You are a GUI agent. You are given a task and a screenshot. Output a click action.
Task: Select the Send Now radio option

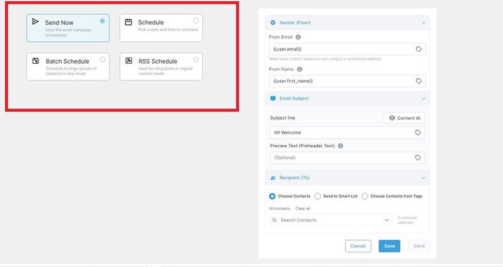(102, 21)
